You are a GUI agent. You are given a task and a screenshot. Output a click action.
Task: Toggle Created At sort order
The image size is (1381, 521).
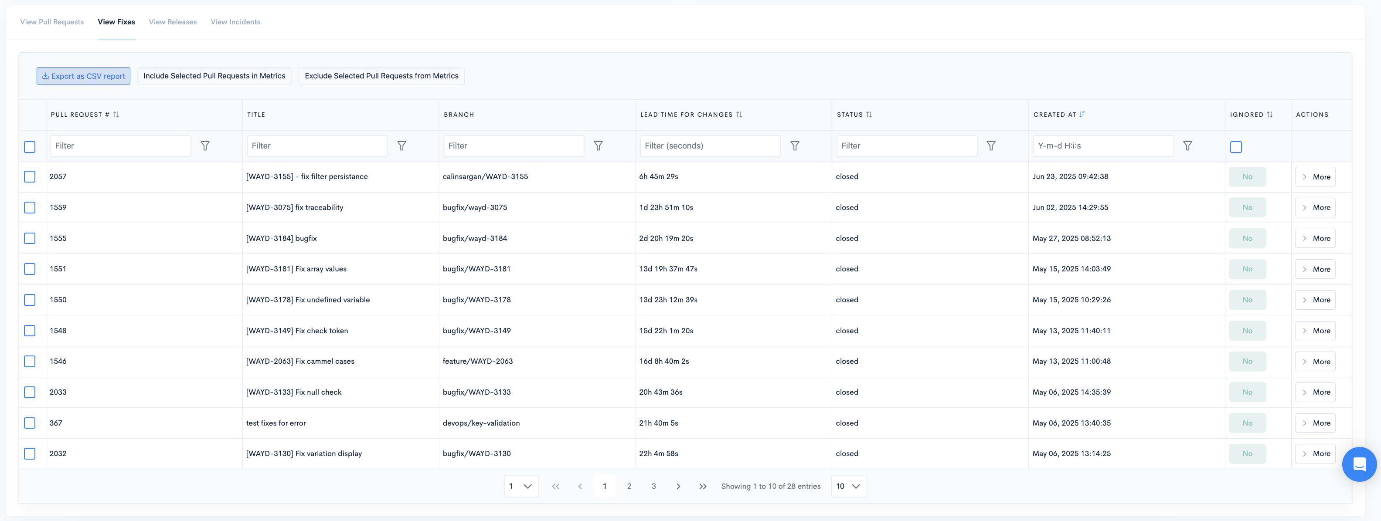[x=1082, y=115]
